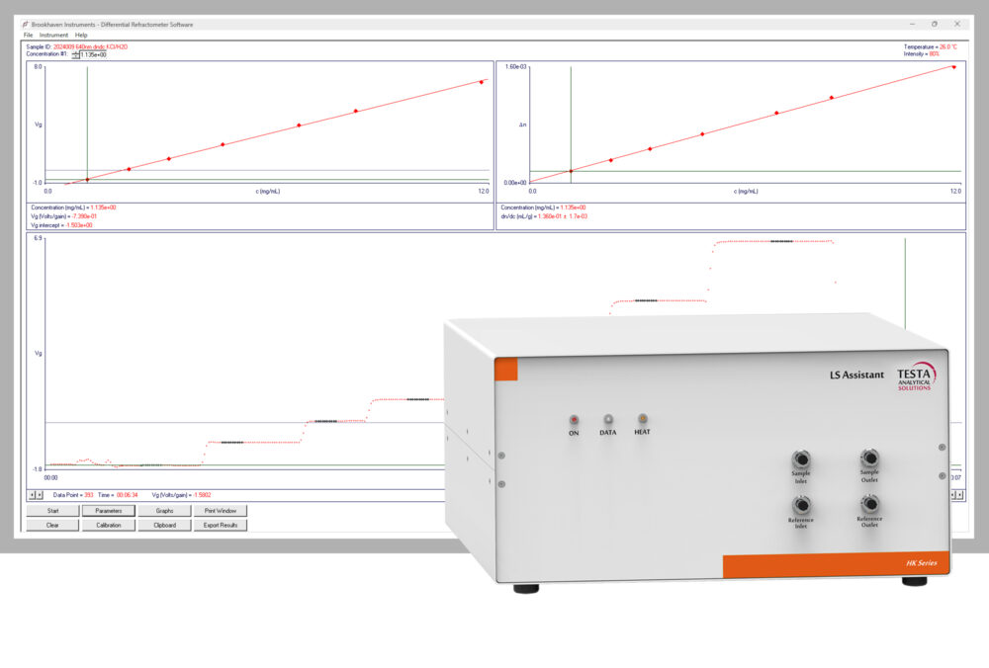Click the Graphs button
Viewport: 989px width, 668px height.
[164, 511]
